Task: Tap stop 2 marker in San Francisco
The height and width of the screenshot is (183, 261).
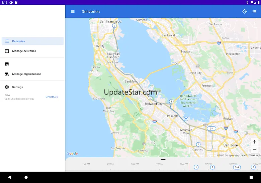Action: tap(114, 26)
